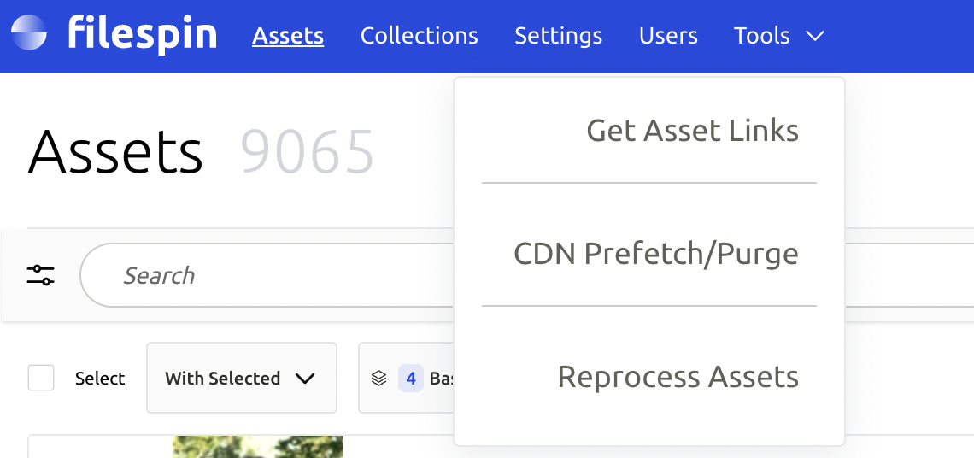The image size is (974, 458).
Task: Click the filespin wordmark text
Action: point(142,35)
